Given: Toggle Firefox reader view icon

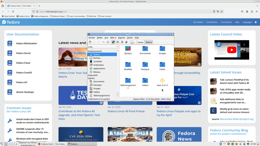Looking at the screenshot, I should (x=214, y=12).
